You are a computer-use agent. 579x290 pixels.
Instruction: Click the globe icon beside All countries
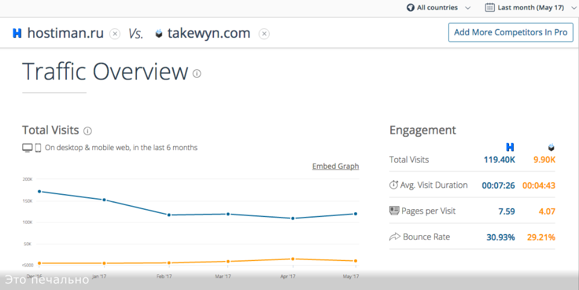click(410, 7)
